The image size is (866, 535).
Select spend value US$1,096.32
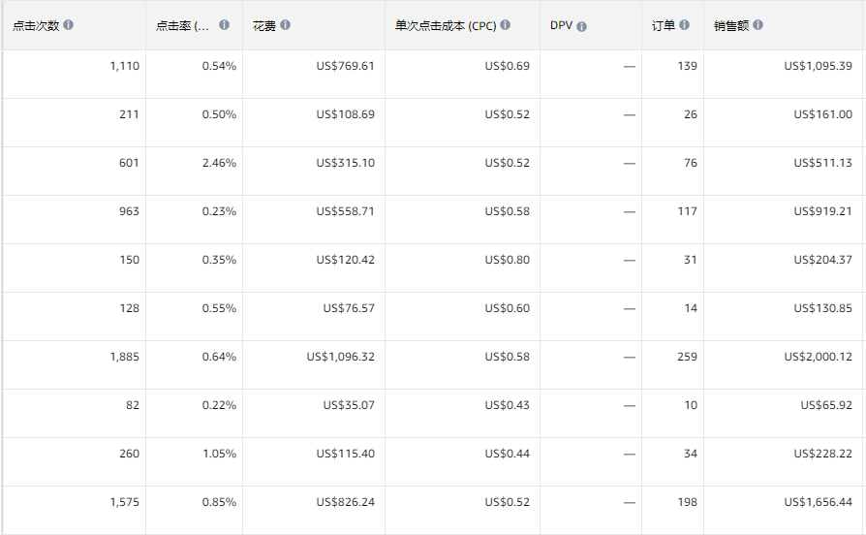coord(341,357)
